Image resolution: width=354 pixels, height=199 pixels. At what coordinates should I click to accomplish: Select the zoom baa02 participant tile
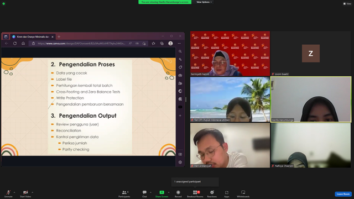pos(311,54)
